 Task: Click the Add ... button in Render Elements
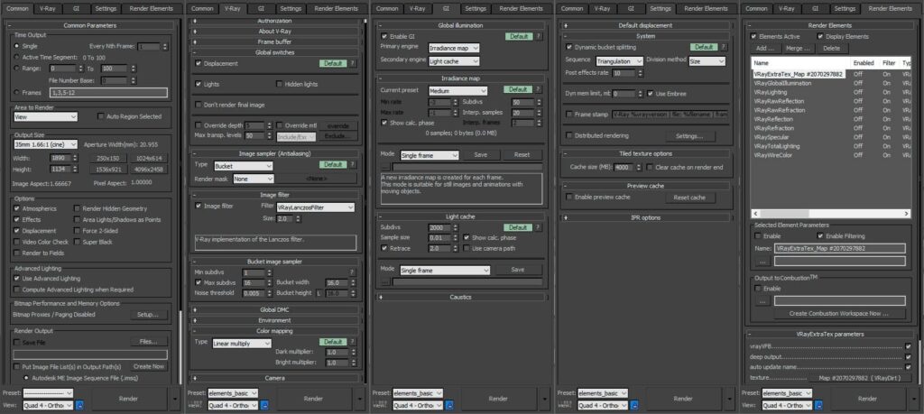(x=765, y=49)
